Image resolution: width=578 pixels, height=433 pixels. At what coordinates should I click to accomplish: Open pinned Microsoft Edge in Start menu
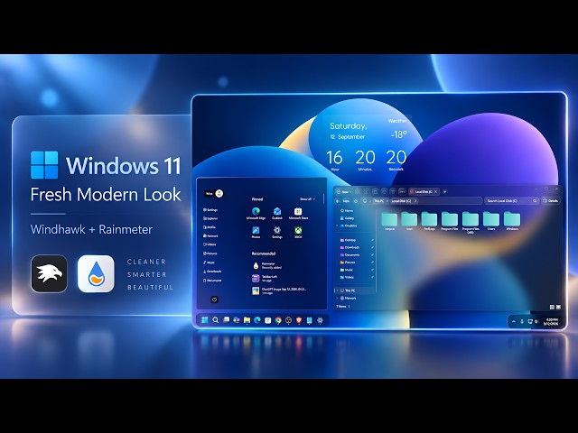(x=256, y=213)
